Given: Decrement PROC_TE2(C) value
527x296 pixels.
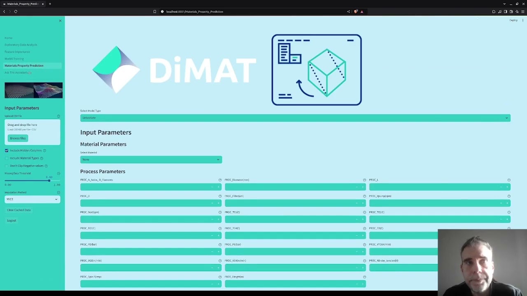Looking at the screenshot, I should point(501,219).
